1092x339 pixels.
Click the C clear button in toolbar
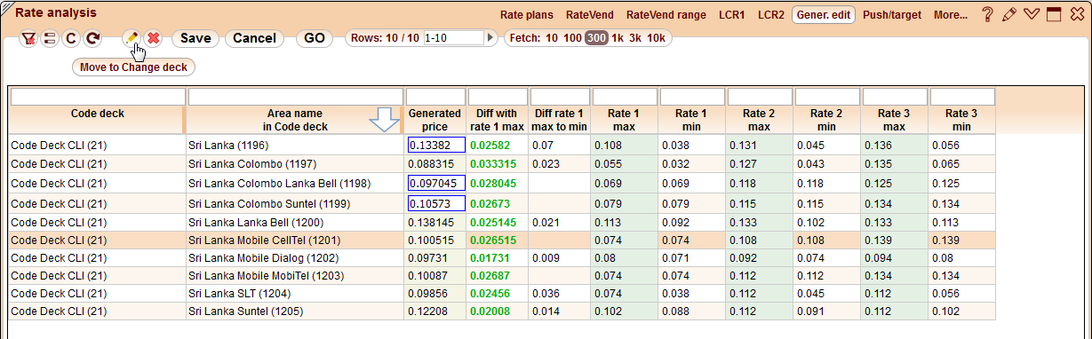click(x=71, y=39)
